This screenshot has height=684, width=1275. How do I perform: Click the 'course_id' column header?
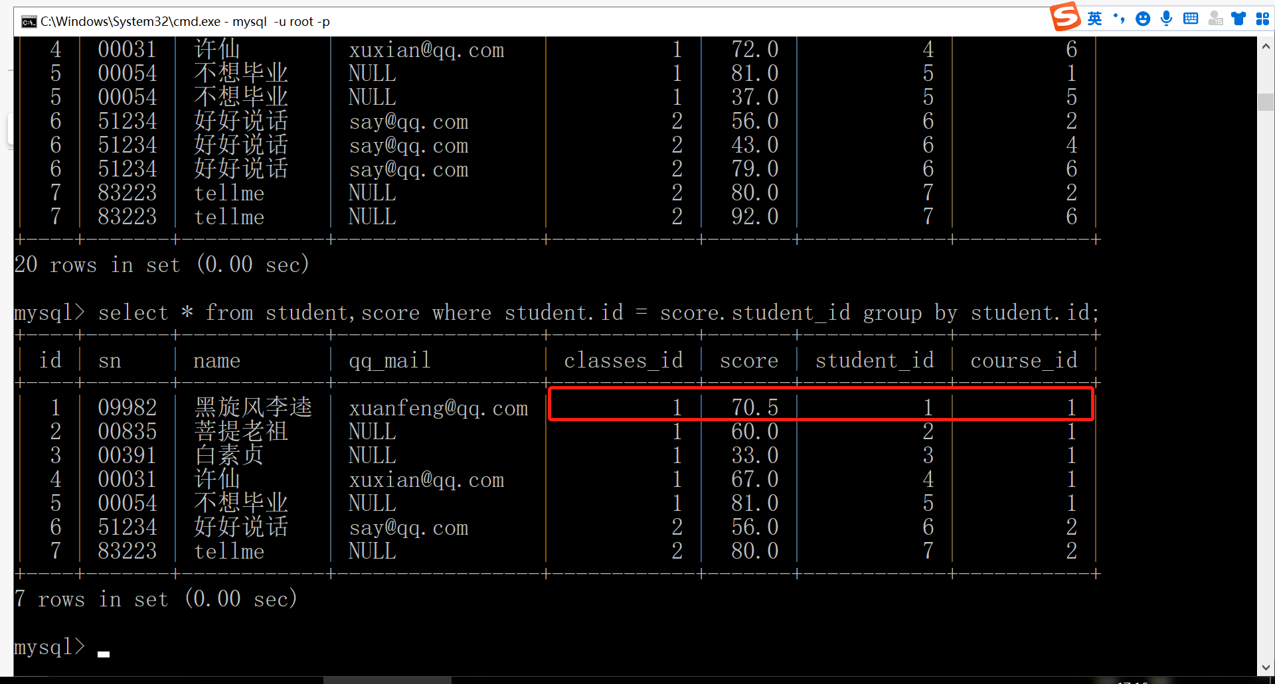[1024, 360]
